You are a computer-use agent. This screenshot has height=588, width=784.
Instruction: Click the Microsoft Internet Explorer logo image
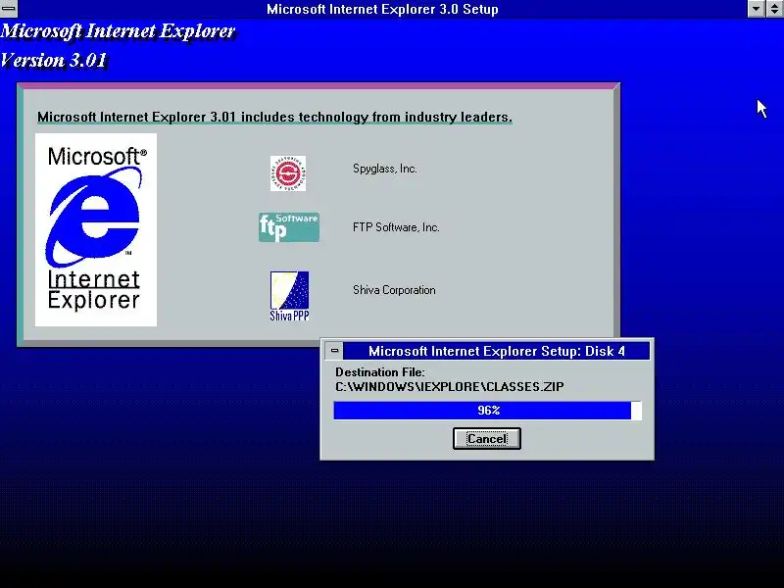pyautogui.click(x=96, y=229)
